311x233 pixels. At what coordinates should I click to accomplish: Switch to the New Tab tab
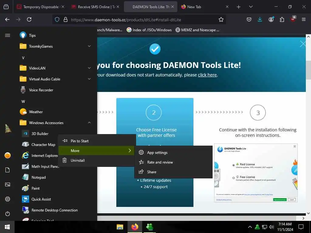pyautogui.click(x=204, y=7)
